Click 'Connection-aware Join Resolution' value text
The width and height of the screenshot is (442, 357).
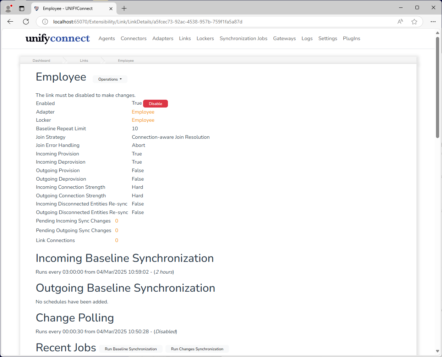pyautogui.click(x=171, y=137)
